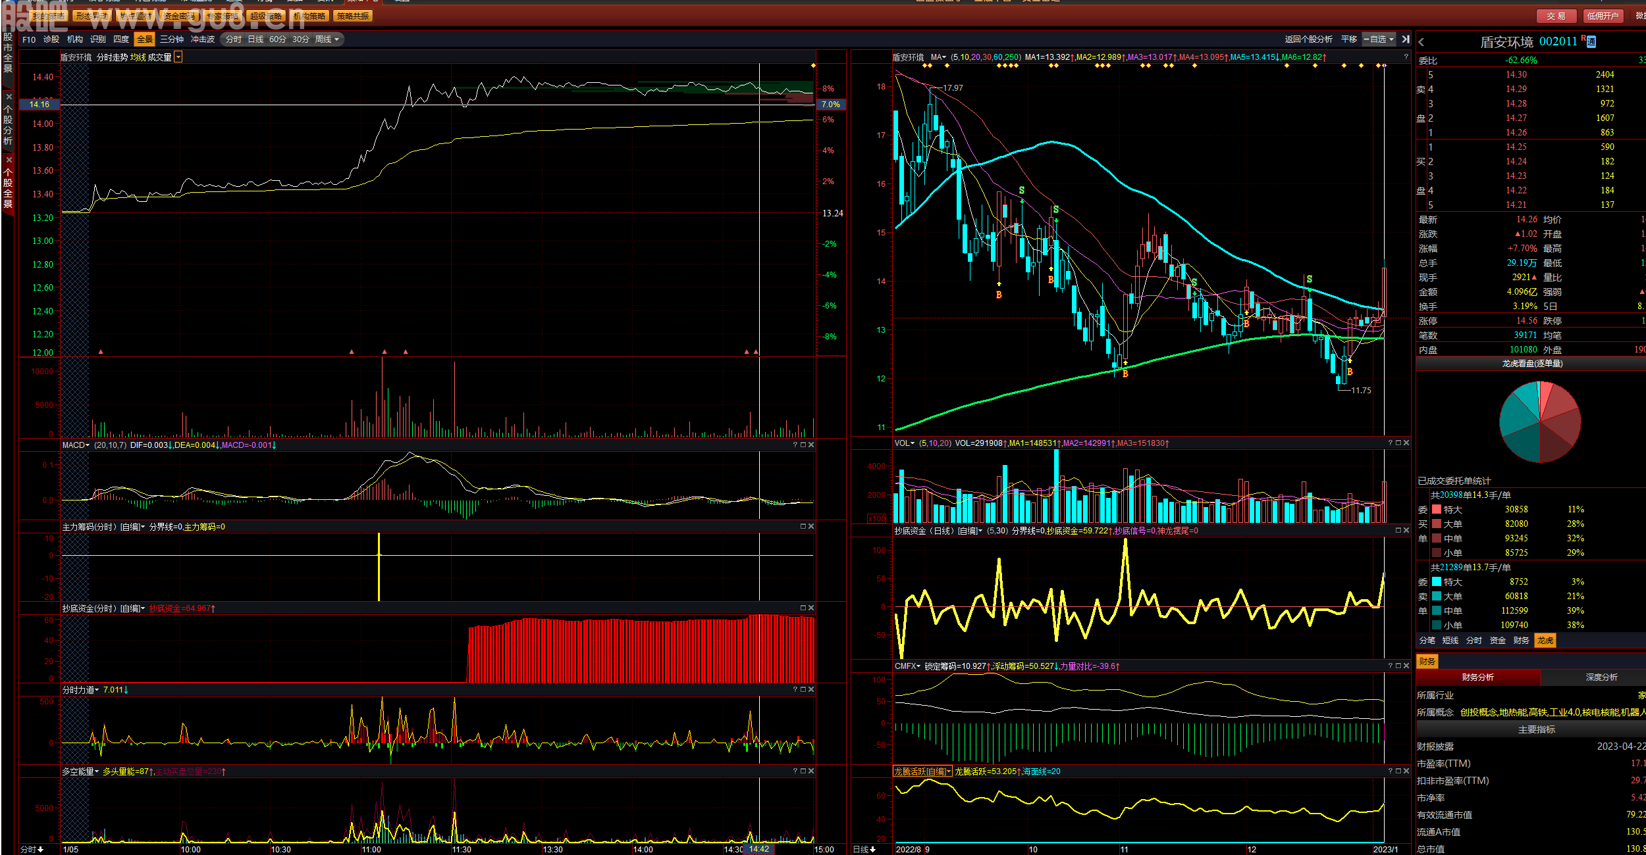Open help for the MA daily chart panel
The width and height of the screenshot is (1646, 855).
1406,57
